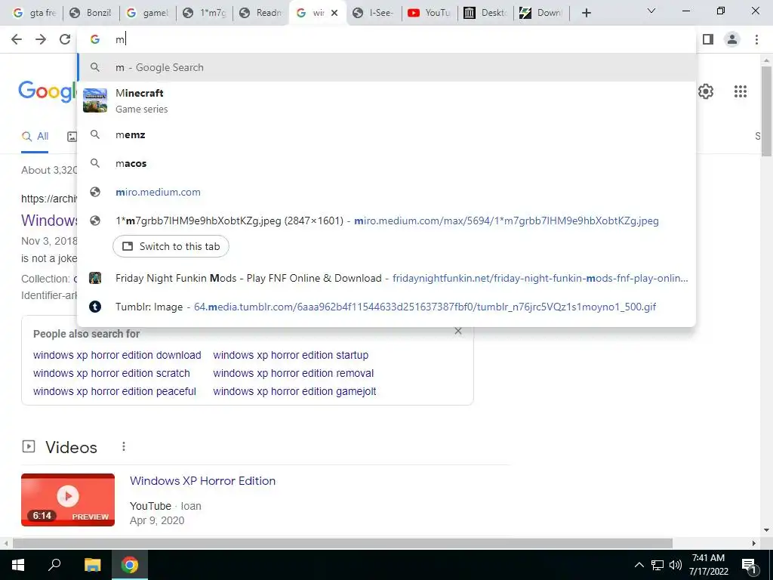This screenshot has width=773, height=580.
Task: Open the volume tray icon
Action: pos(676,565)
